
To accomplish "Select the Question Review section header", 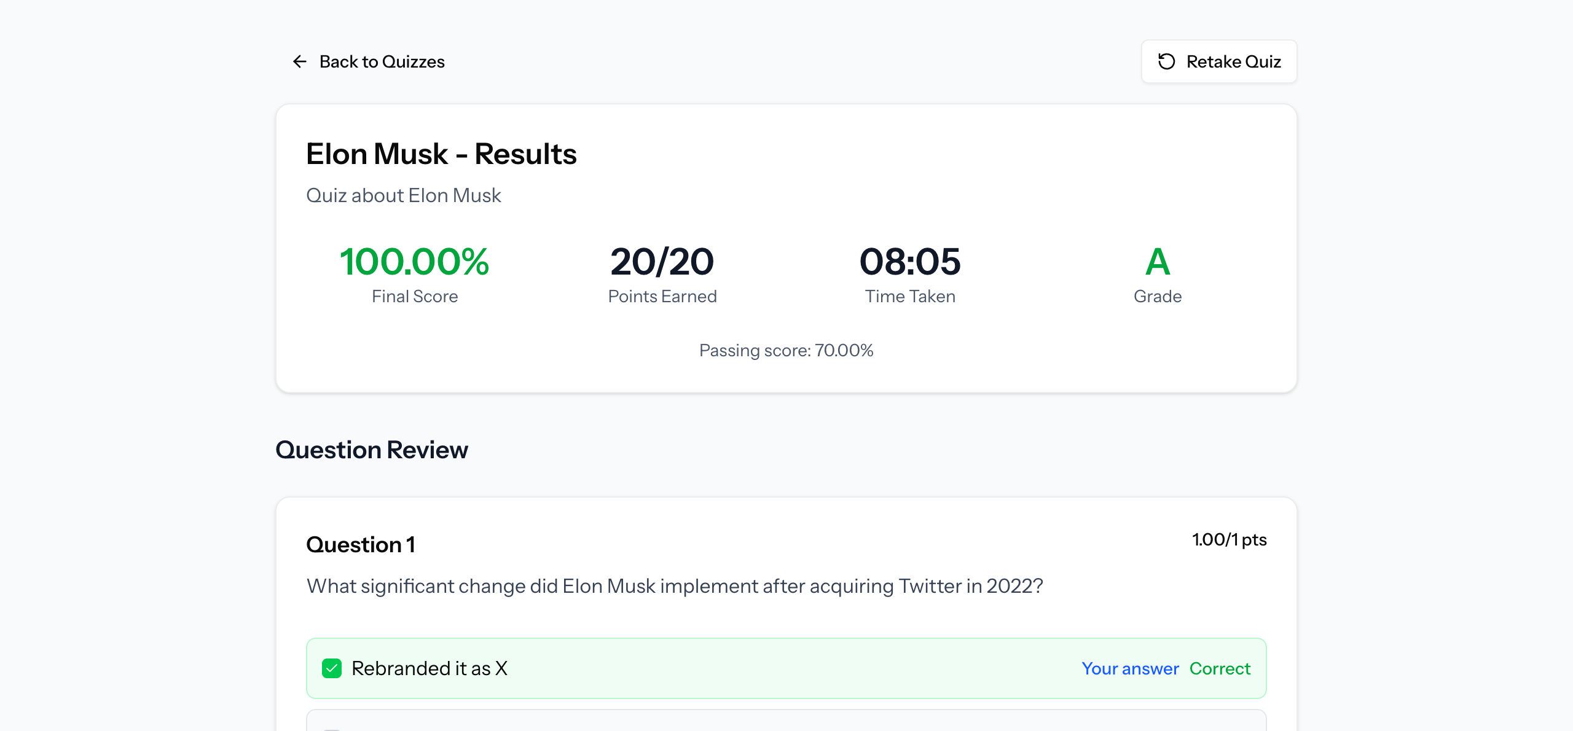I will click(x=372, y=450).
